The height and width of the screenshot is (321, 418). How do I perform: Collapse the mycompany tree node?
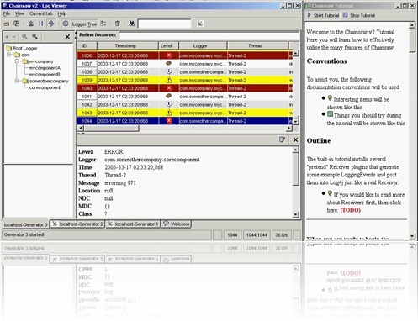point(17,61)
